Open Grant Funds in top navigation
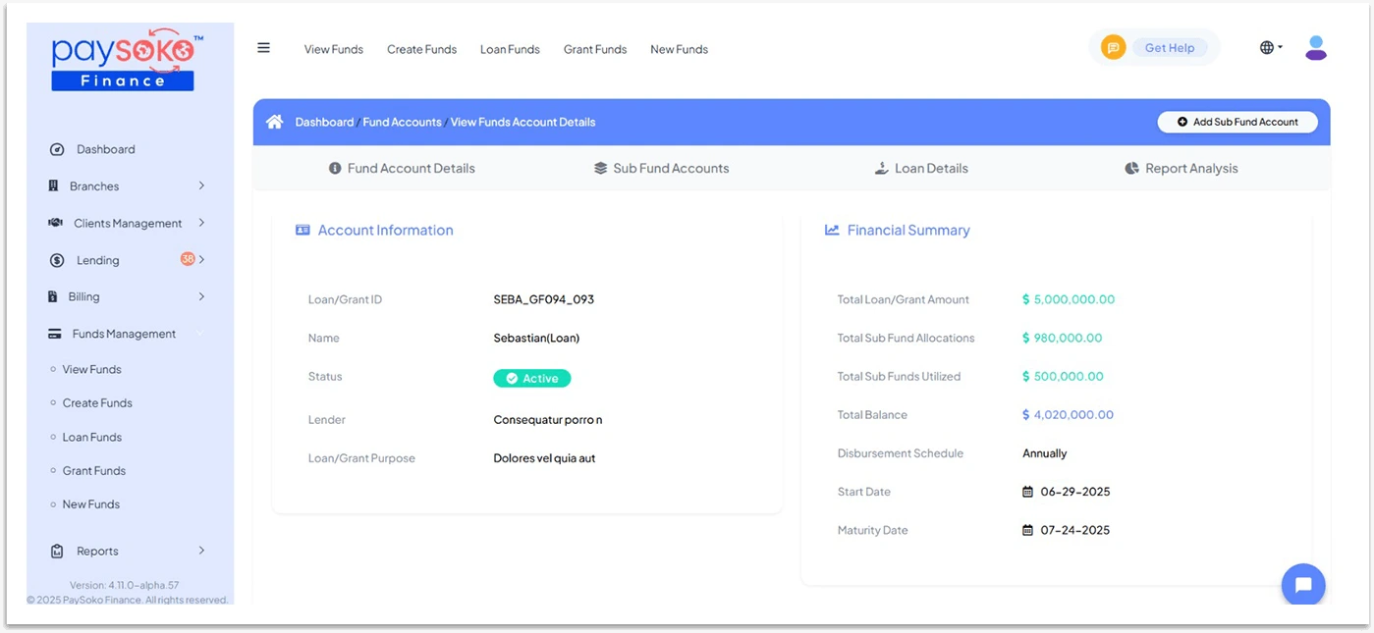 pos(595,49)
